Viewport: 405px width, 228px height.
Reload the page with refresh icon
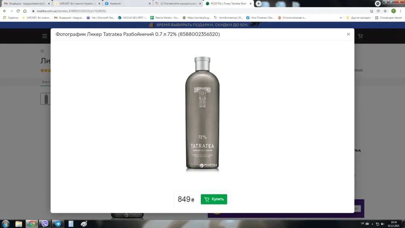tap(18, 11)
